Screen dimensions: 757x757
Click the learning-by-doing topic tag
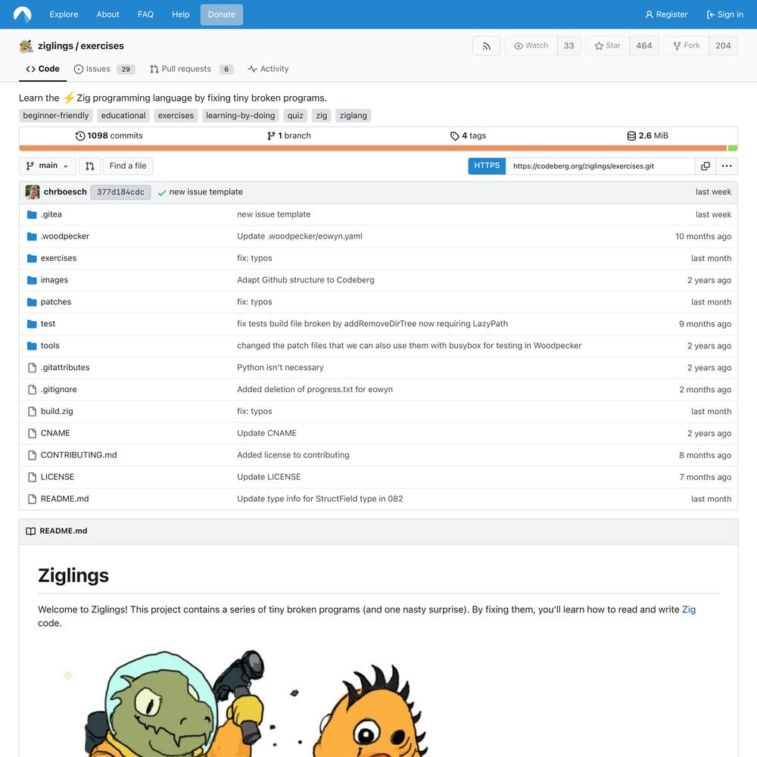point(241,115)
